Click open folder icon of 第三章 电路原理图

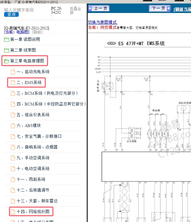tap(7, 61)
